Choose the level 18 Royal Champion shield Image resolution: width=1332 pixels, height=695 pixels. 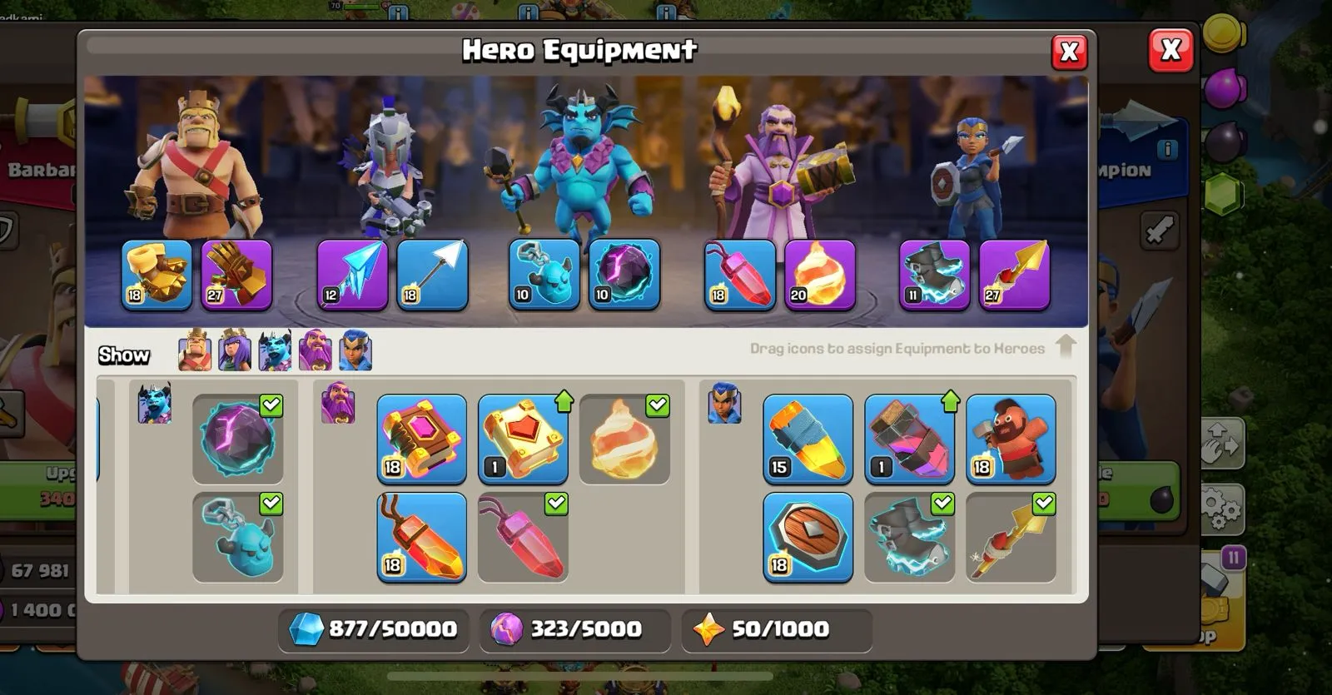click(x=808, y=538)
